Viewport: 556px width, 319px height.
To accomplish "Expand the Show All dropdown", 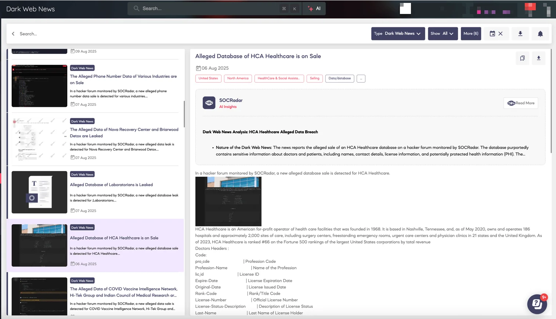I will 443,33.
